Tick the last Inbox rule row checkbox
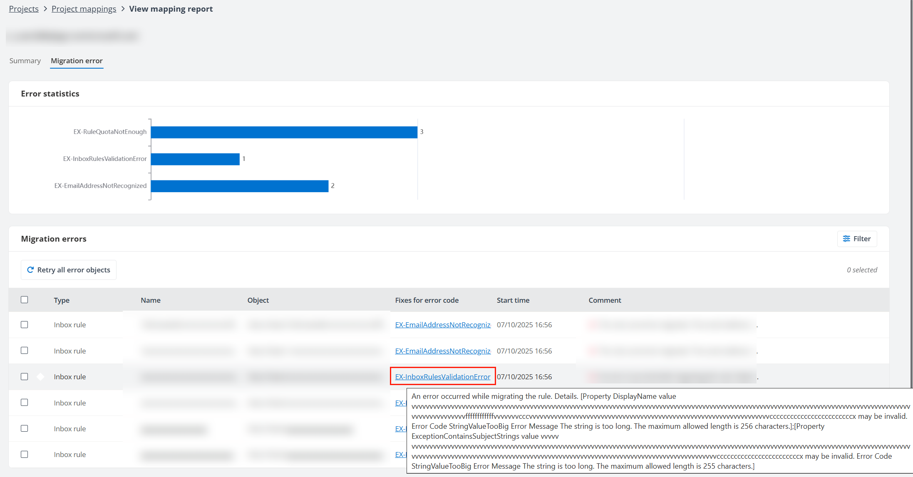Viewport: 913px width, 477px height. pyautogui.click(x=25, y=455)
